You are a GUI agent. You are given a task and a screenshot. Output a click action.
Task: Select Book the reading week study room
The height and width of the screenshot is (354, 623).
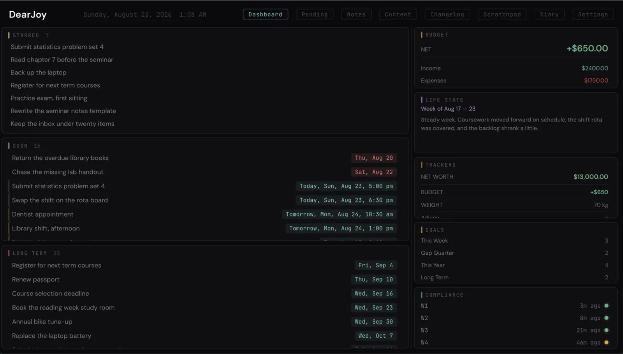coord(63,308)
